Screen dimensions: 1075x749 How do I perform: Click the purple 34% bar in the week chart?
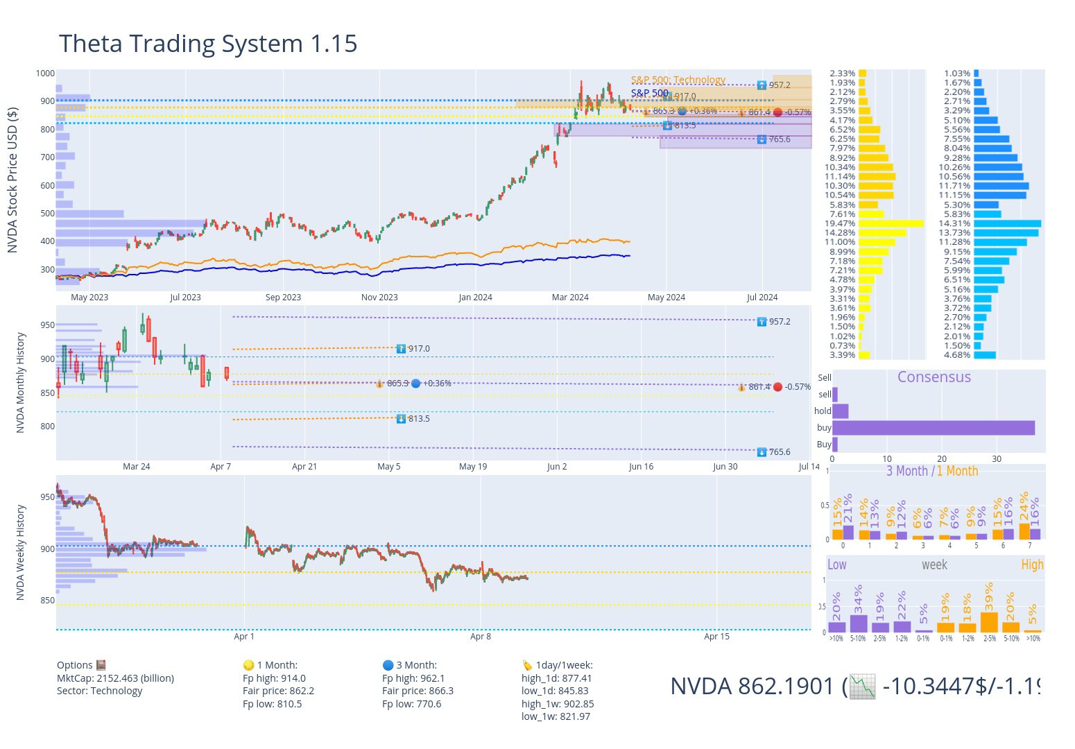859,623
